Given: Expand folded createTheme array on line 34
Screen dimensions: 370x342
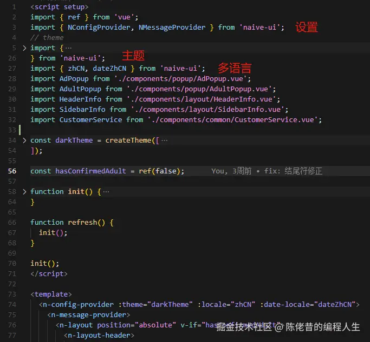Looking at the screenshot, I should 24,140.
